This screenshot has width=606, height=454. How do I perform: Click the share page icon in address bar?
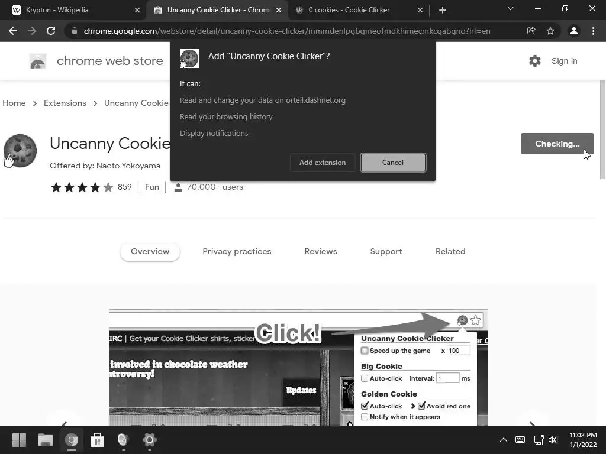tap(531, 31)
